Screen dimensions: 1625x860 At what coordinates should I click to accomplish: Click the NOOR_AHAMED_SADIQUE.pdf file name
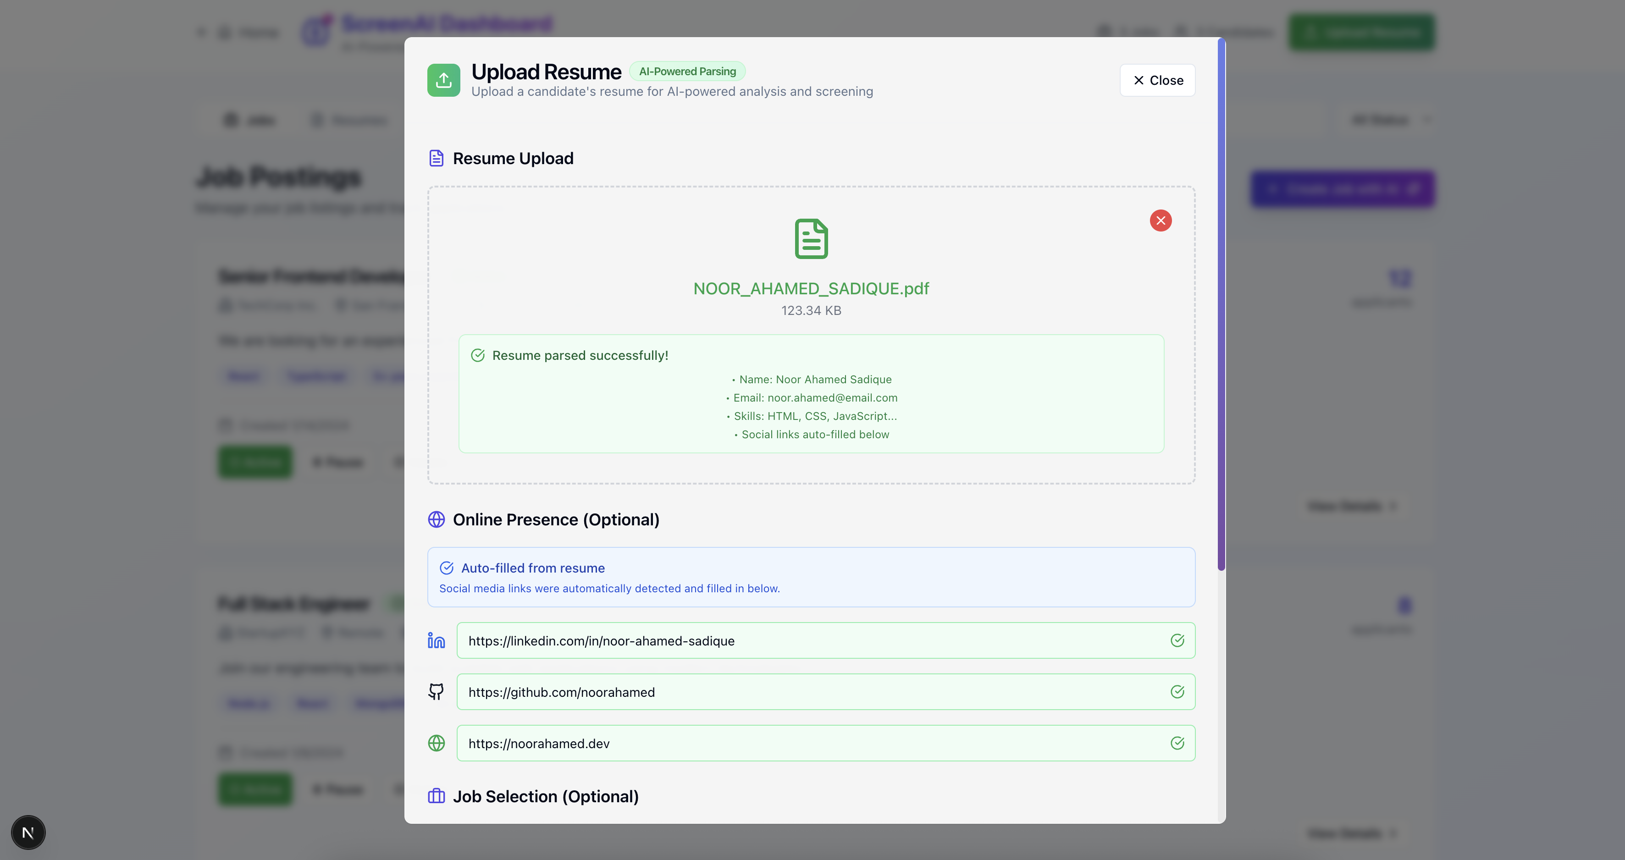(811, 289)
